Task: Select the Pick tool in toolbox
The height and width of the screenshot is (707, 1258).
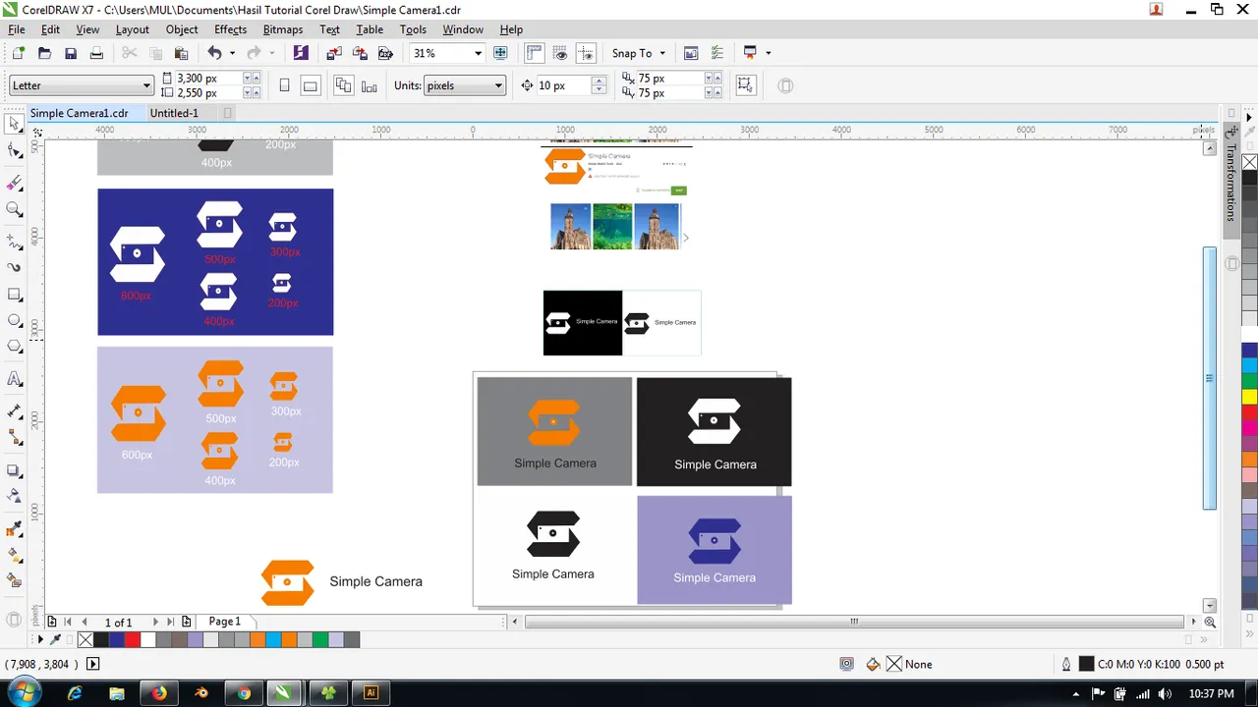Action: tap(14, 125)
